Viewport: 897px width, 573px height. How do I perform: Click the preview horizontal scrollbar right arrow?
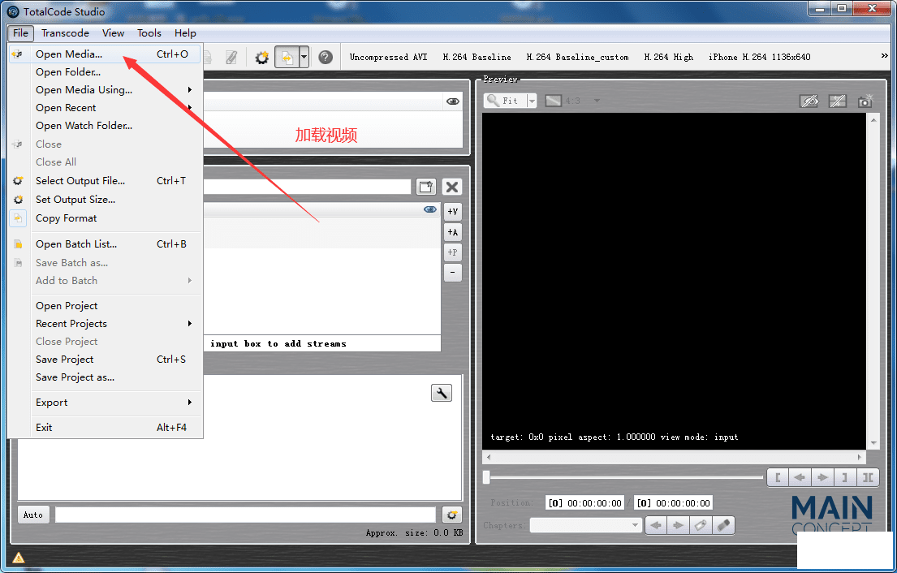(x=859, y=458)
